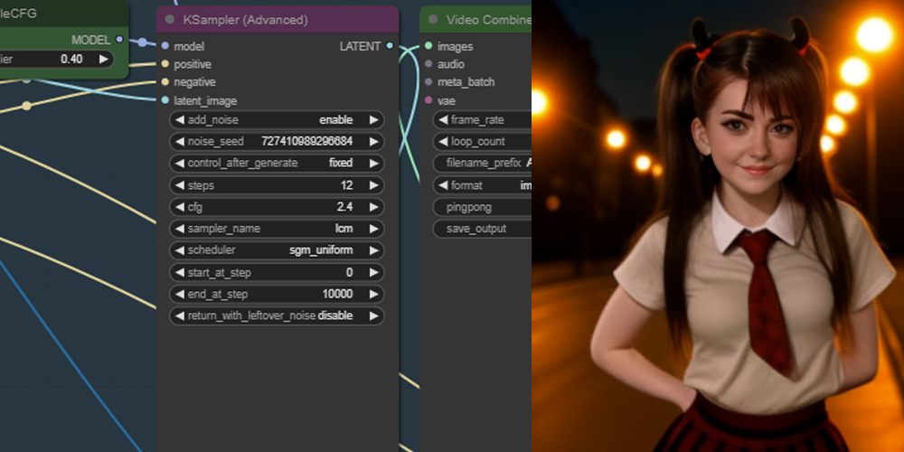Open the sampler_name lcm dropdown
904x452 pixels.
[277, 229]
